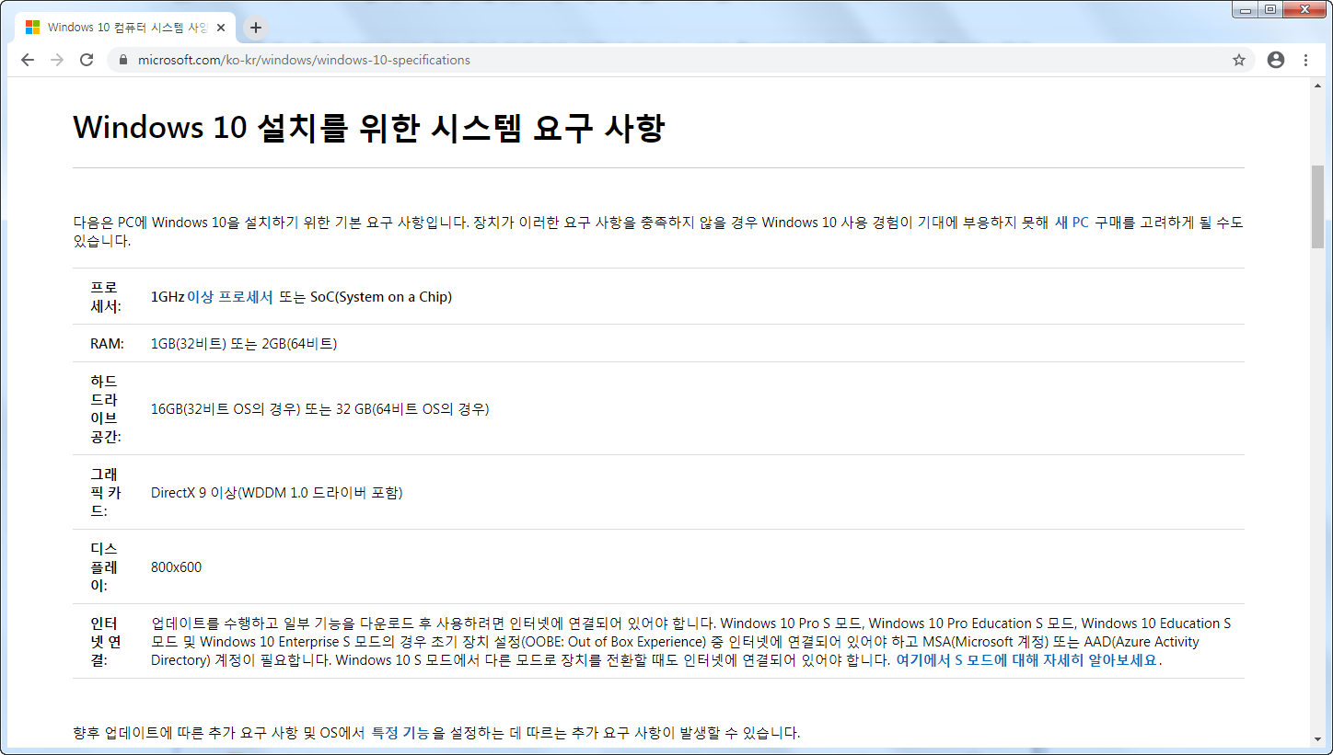Close the Windows 10 tab

pyautogui.click(x=221, y=28)
